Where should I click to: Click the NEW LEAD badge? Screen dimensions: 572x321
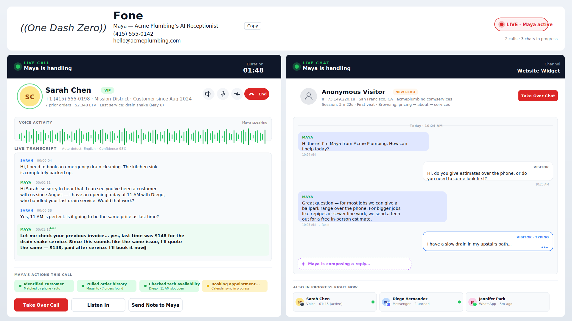(405, 92)
